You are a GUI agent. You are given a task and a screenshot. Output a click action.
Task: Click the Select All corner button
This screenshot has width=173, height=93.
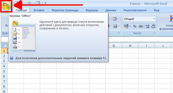[4, 46]
